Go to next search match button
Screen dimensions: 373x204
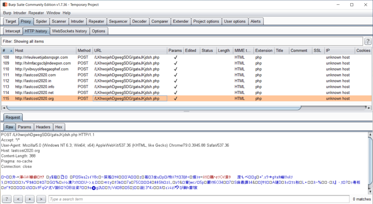coord(41,199)
